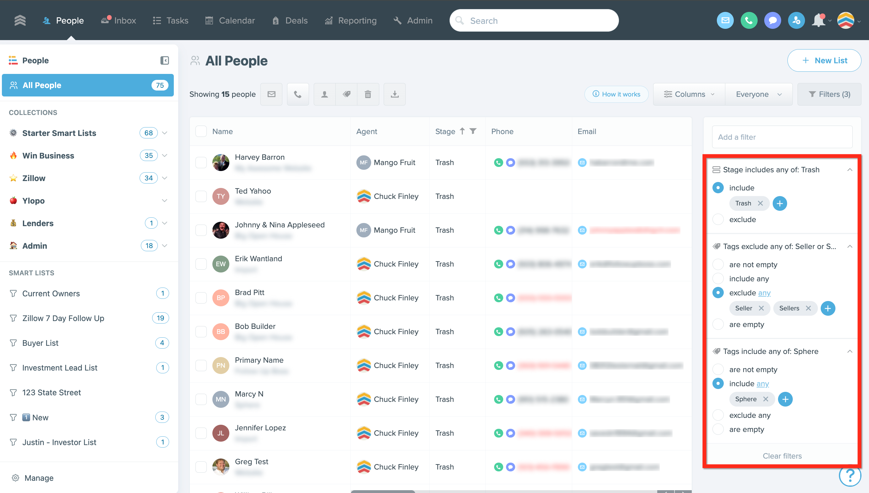
Task: Check the box for Harvey Barron
Action: (x=201, y=163)
